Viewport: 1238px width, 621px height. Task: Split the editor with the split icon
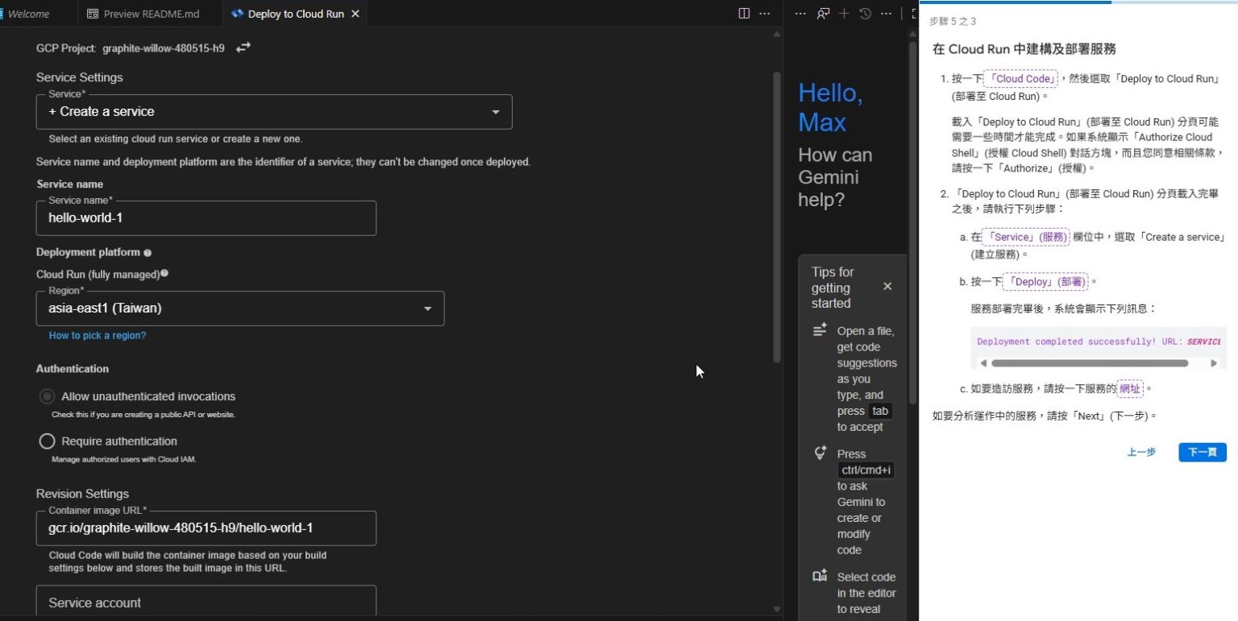tap(744, 14)
